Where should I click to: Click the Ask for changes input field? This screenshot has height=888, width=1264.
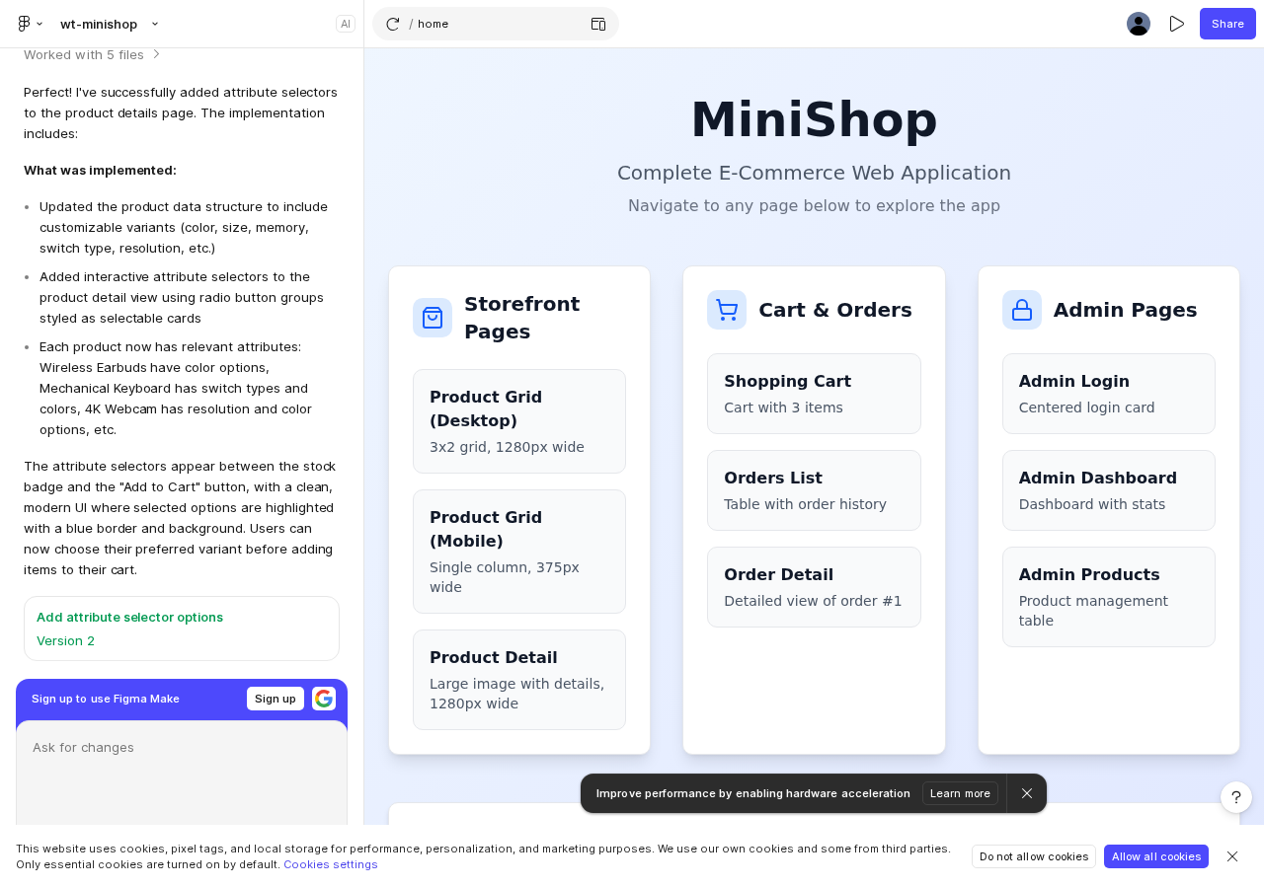click(182, 748)
